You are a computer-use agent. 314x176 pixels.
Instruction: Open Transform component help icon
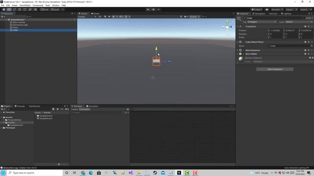coord(305,26)
